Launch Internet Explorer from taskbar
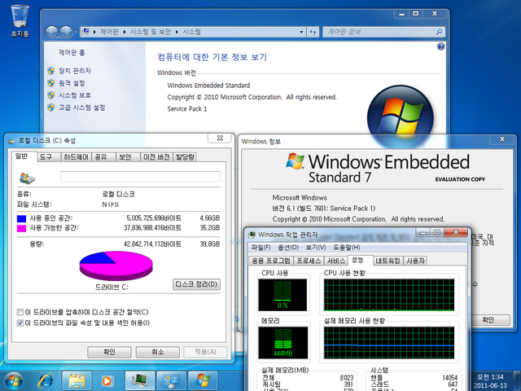This screenshot has width=521, height=391. (46, 380)
